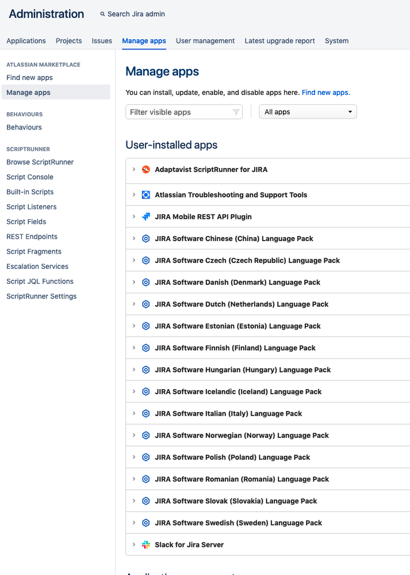
Task: Click the Chinese (China) Language Pack icon
Action: pyautogui.click(x=146, y=239)
